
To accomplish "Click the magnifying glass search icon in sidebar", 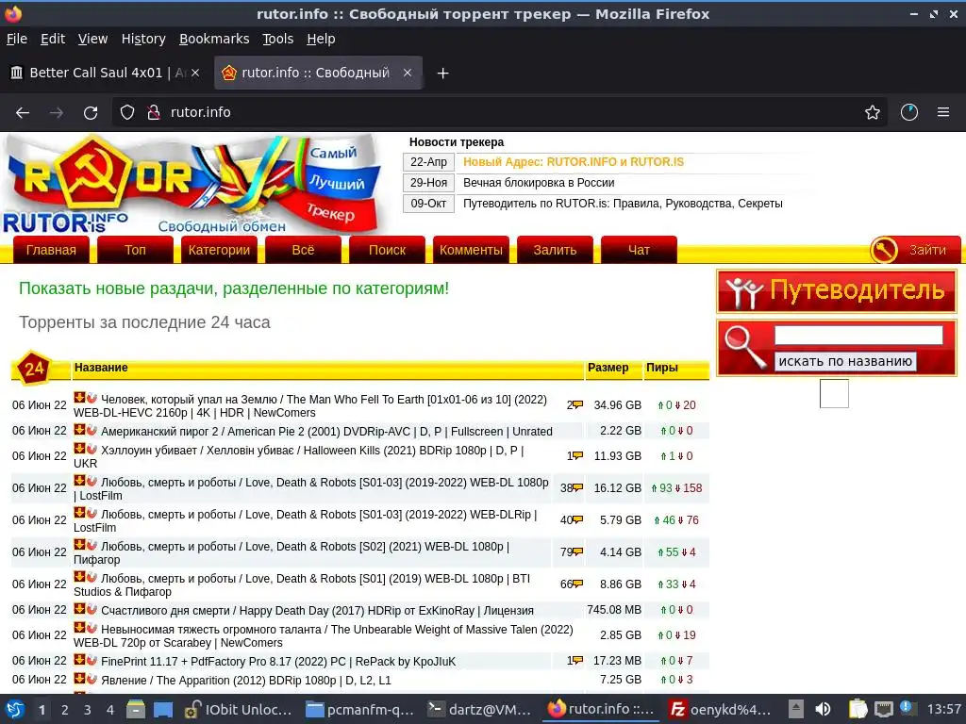I will (x=745, y=346).
